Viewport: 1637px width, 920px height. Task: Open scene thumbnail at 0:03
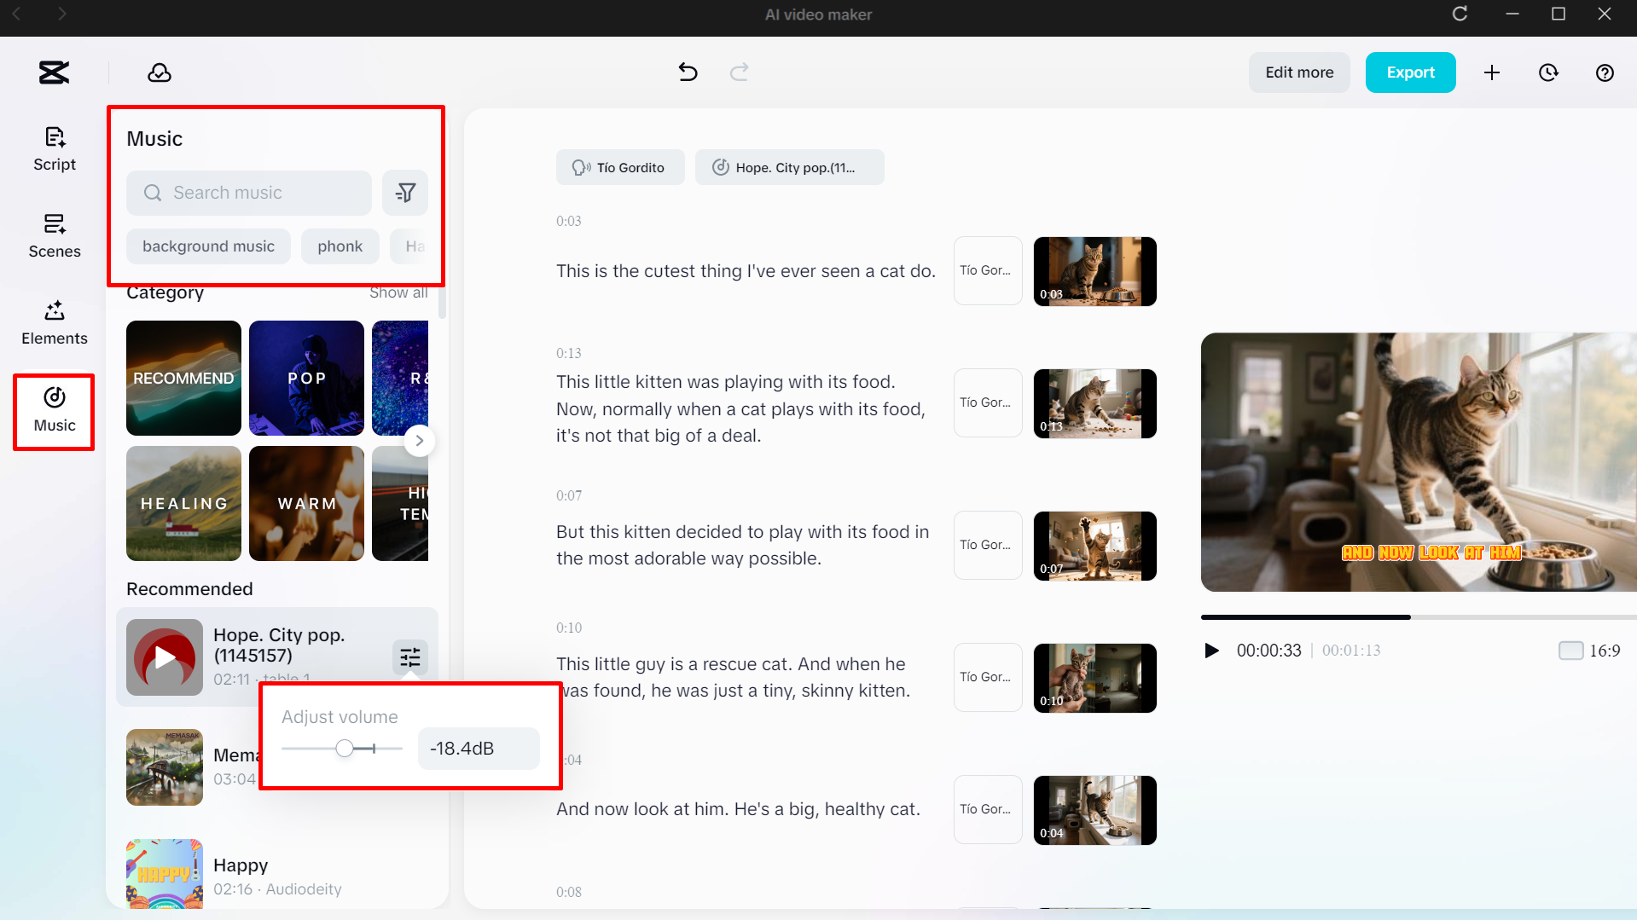[x=1095, y=271]
